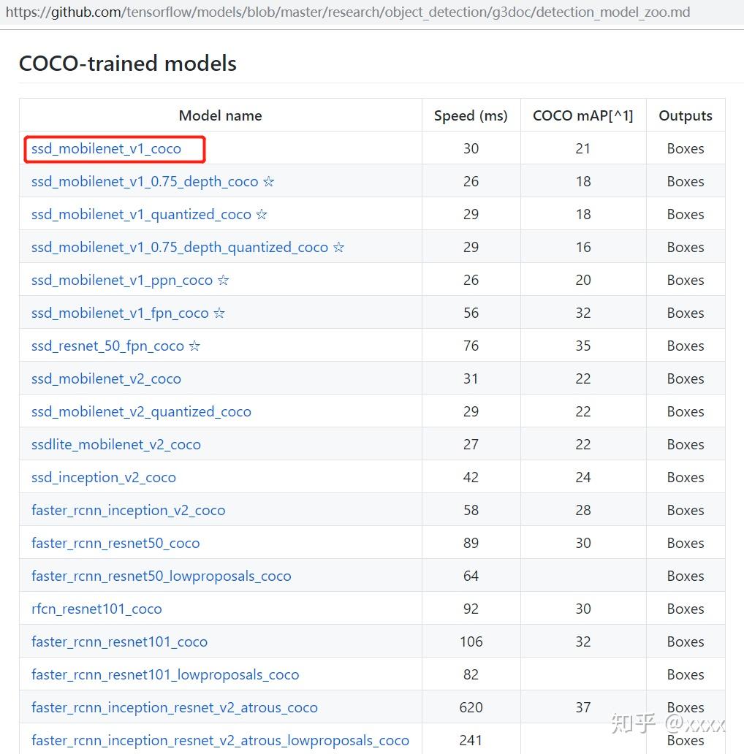744x754 pixels.
Task: Open the ssd_mobilenet_v2_coco model
Action: (x=106, y=379)
